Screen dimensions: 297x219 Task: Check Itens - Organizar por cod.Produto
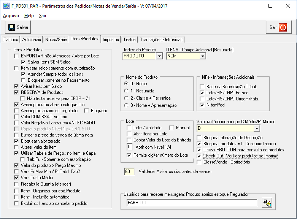pyautogui.click(x=16, y=191)
